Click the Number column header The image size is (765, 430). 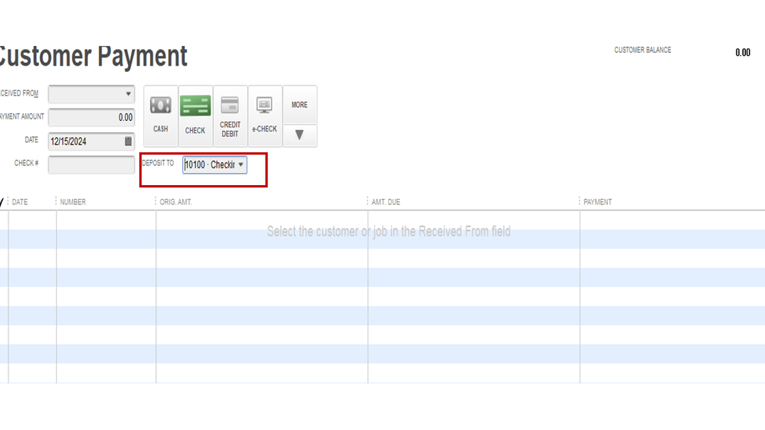pos(73,202)
